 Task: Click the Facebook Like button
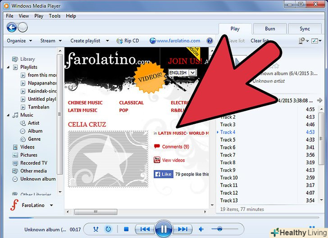[x=164, y=174]
